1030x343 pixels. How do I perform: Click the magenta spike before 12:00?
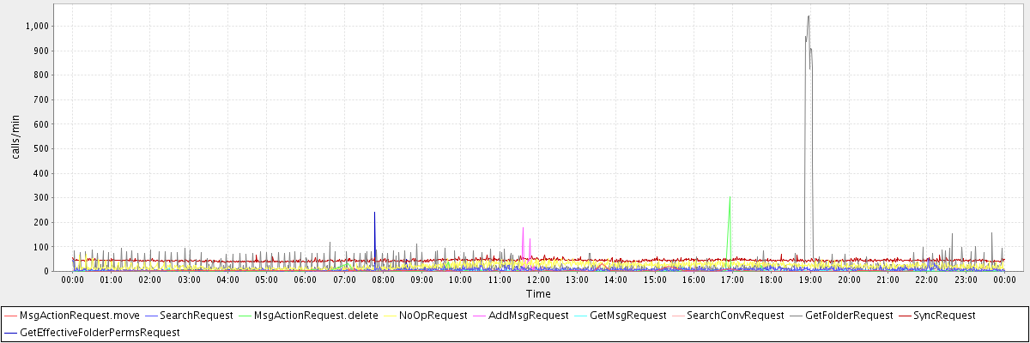523,229
